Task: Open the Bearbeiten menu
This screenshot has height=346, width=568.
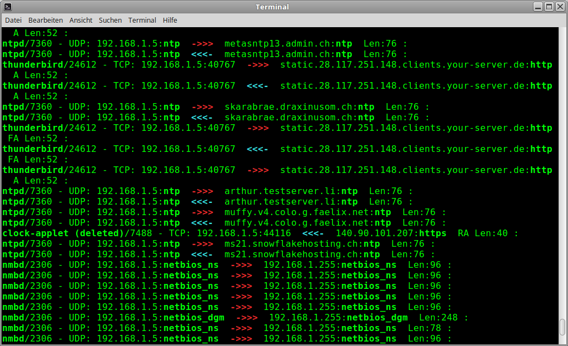Action: (x=46, y=20)
